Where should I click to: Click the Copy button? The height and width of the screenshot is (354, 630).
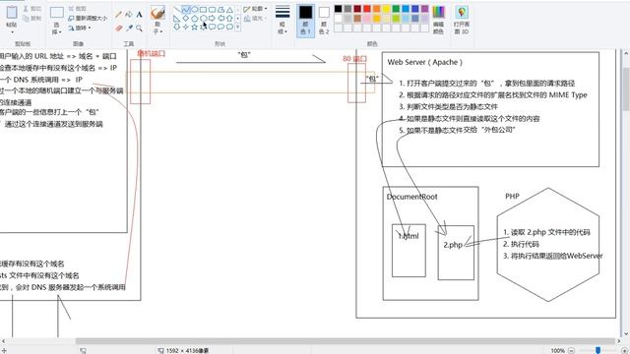click(32, 18)
